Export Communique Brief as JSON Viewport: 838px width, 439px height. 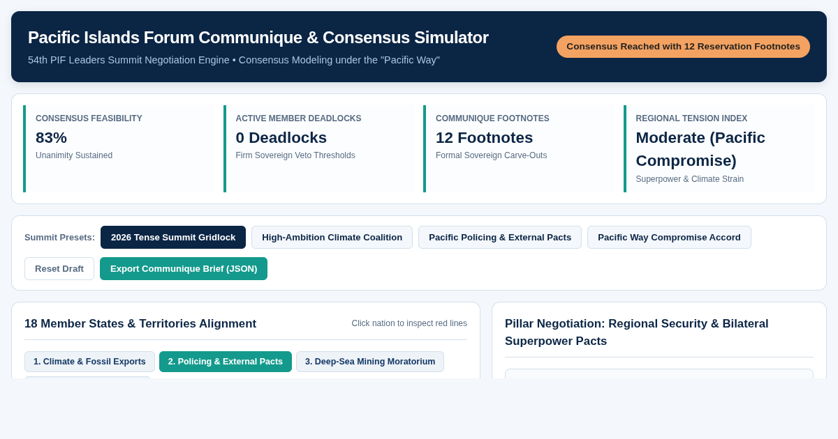tap(184, 268)
